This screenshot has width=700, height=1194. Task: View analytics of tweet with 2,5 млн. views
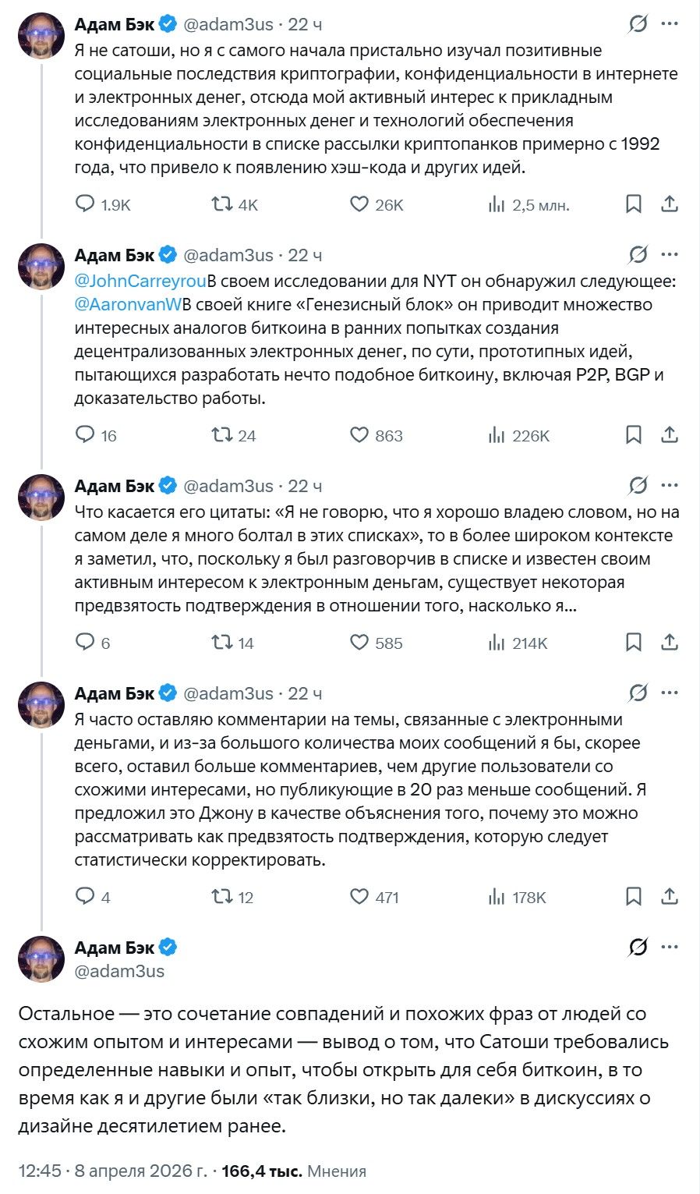click(x=497, y=204)
